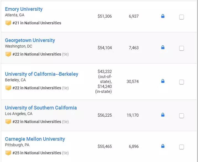This screenshot has width=198, height=162.
Task: Enable the Southern California compare checkbox
Action: (x=181, y=116)
